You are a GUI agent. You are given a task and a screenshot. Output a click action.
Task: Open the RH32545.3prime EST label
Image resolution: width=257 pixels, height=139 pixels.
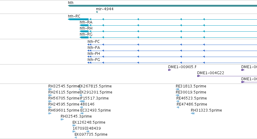click(x=76, y=116)
